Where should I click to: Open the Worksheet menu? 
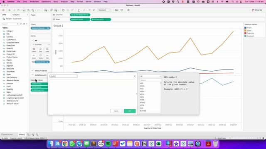(34, 2)
